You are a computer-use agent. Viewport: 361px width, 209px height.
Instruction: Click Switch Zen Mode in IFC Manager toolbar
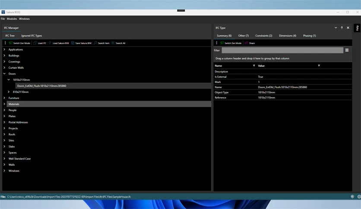pos(19,43)
